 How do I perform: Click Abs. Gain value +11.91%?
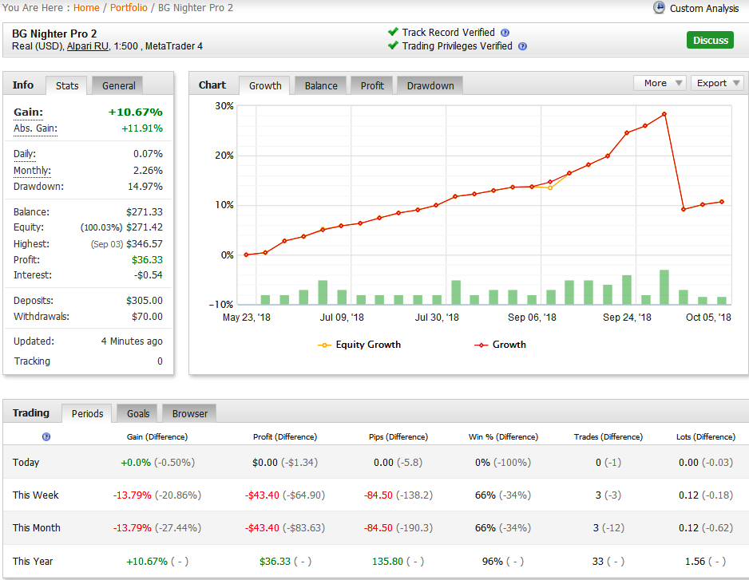click(142, 128)
